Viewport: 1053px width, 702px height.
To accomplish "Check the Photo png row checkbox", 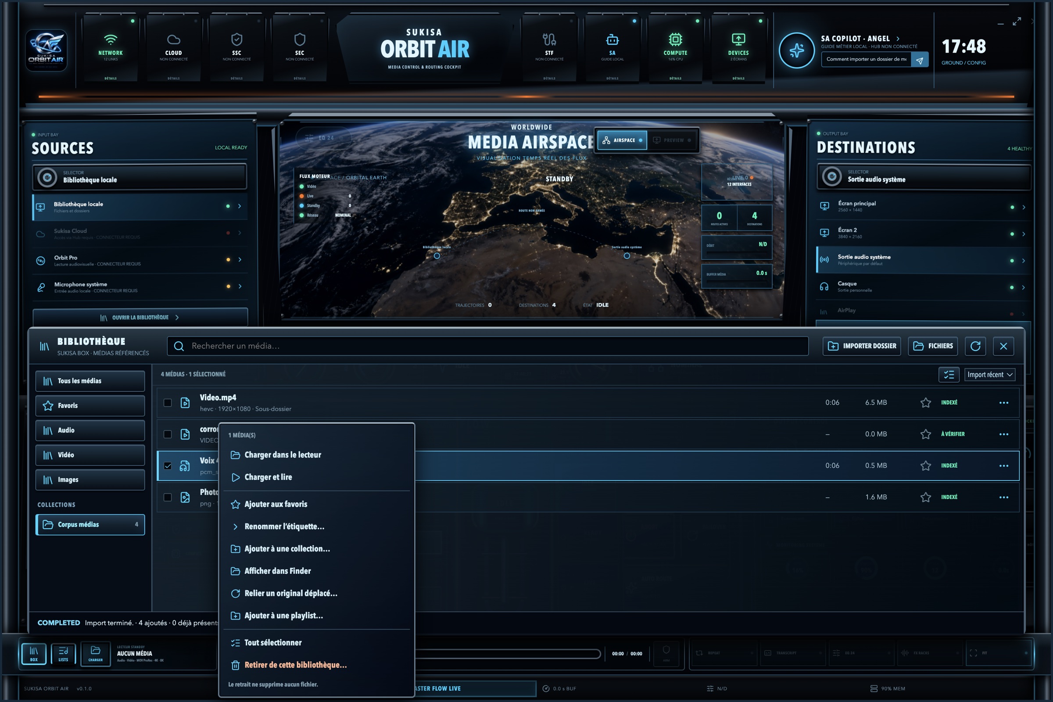I will click(168, 498).
